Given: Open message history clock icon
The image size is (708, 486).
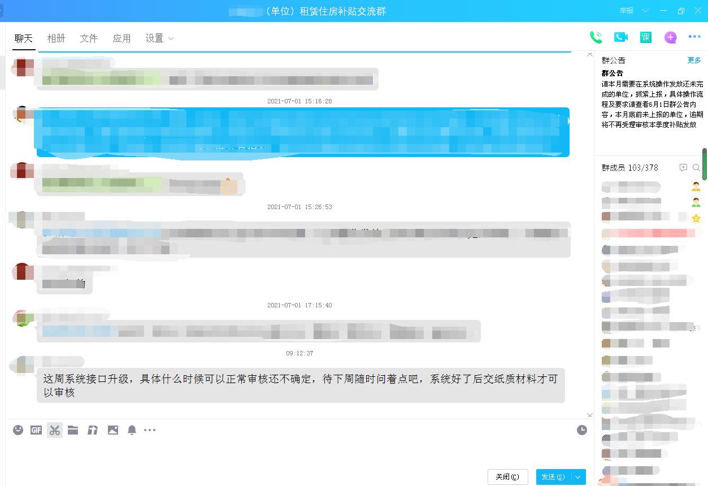Looking at the screenshot, I should click(x=582, y=430).
